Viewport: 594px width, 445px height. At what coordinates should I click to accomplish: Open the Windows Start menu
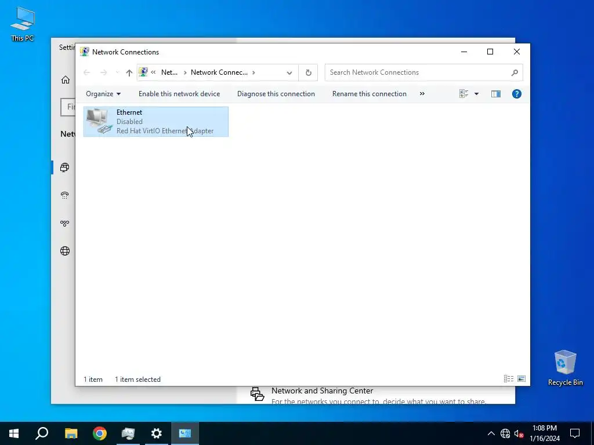coord(14,433)
